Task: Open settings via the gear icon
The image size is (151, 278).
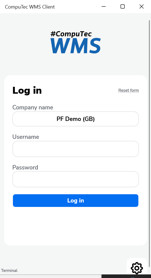Action: [x=137, y=268]
